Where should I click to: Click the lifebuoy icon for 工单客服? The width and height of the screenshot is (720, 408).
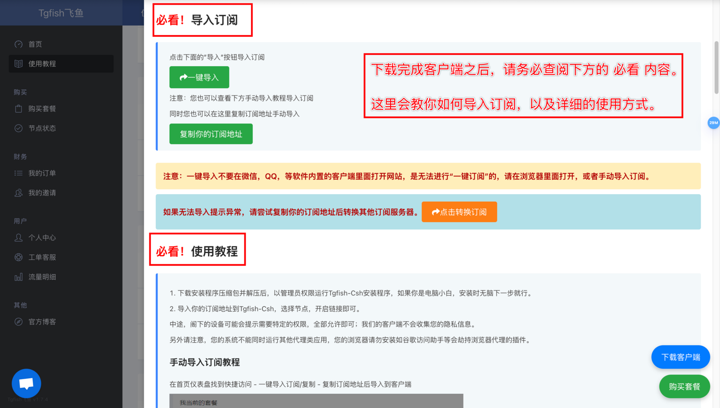tap(18, 257)
